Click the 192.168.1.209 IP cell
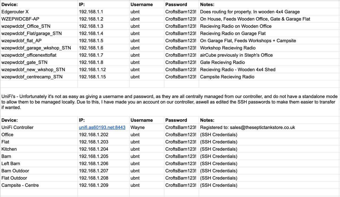 click(93, 185)
